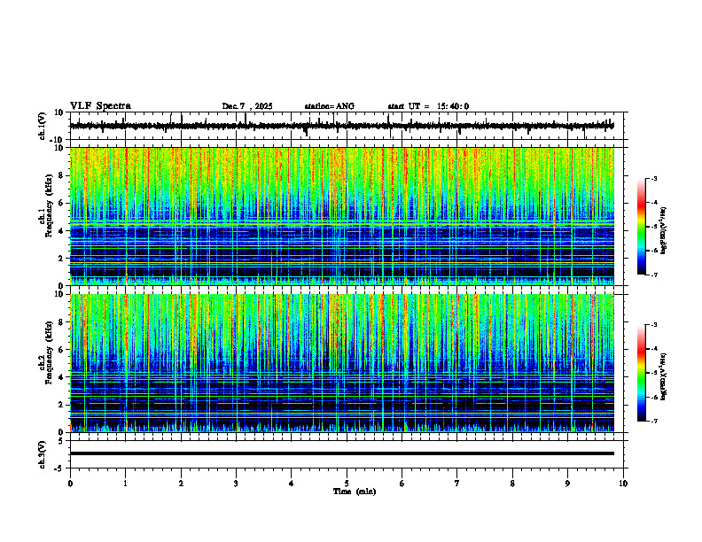Screen dimensions: 702x542
Task: Click the ch.1 color bar log(PSD) units label
Action: (664, 231)
